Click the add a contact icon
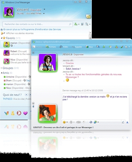This screenshot has height=162, width=132. point(76,24)
